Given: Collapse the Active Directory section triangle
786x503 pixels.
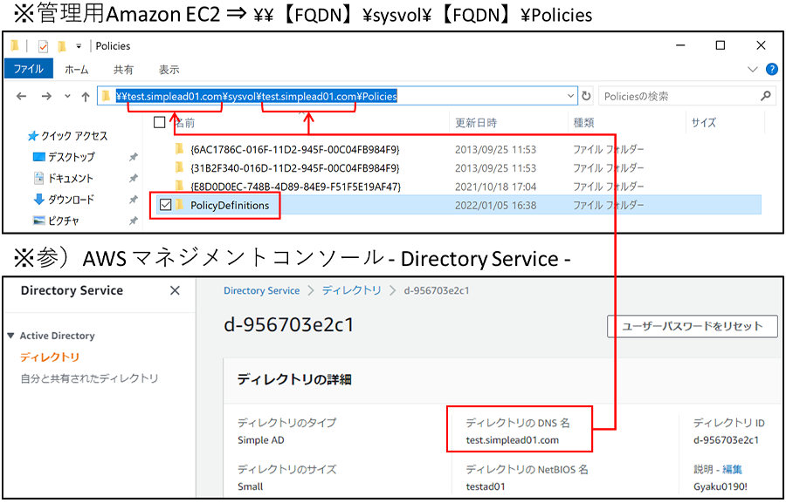Looking at the screenshot, I should [x=11, y=336].
